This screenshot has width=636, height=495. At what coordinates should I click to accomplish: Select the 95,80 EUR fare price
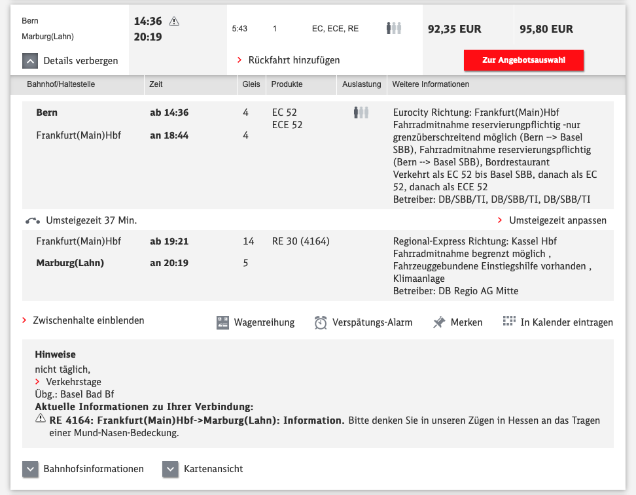(546, 29)
